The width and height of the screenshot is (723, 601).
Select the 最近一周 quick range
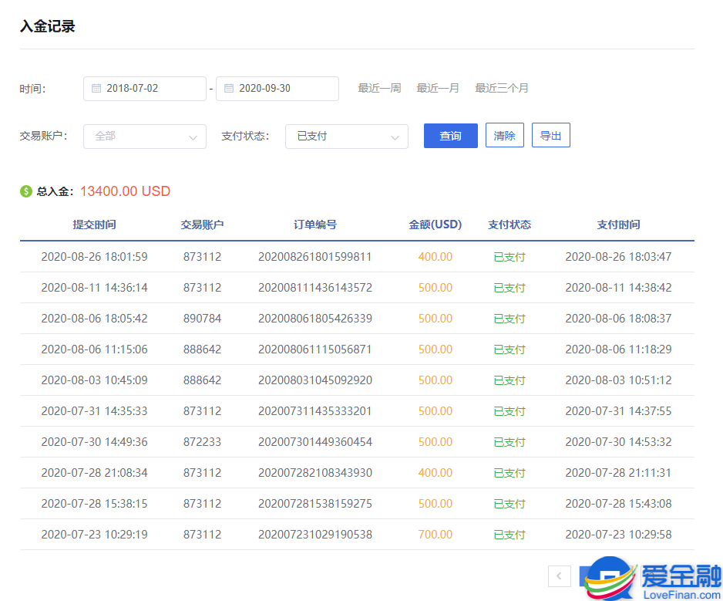coord(379,88)
